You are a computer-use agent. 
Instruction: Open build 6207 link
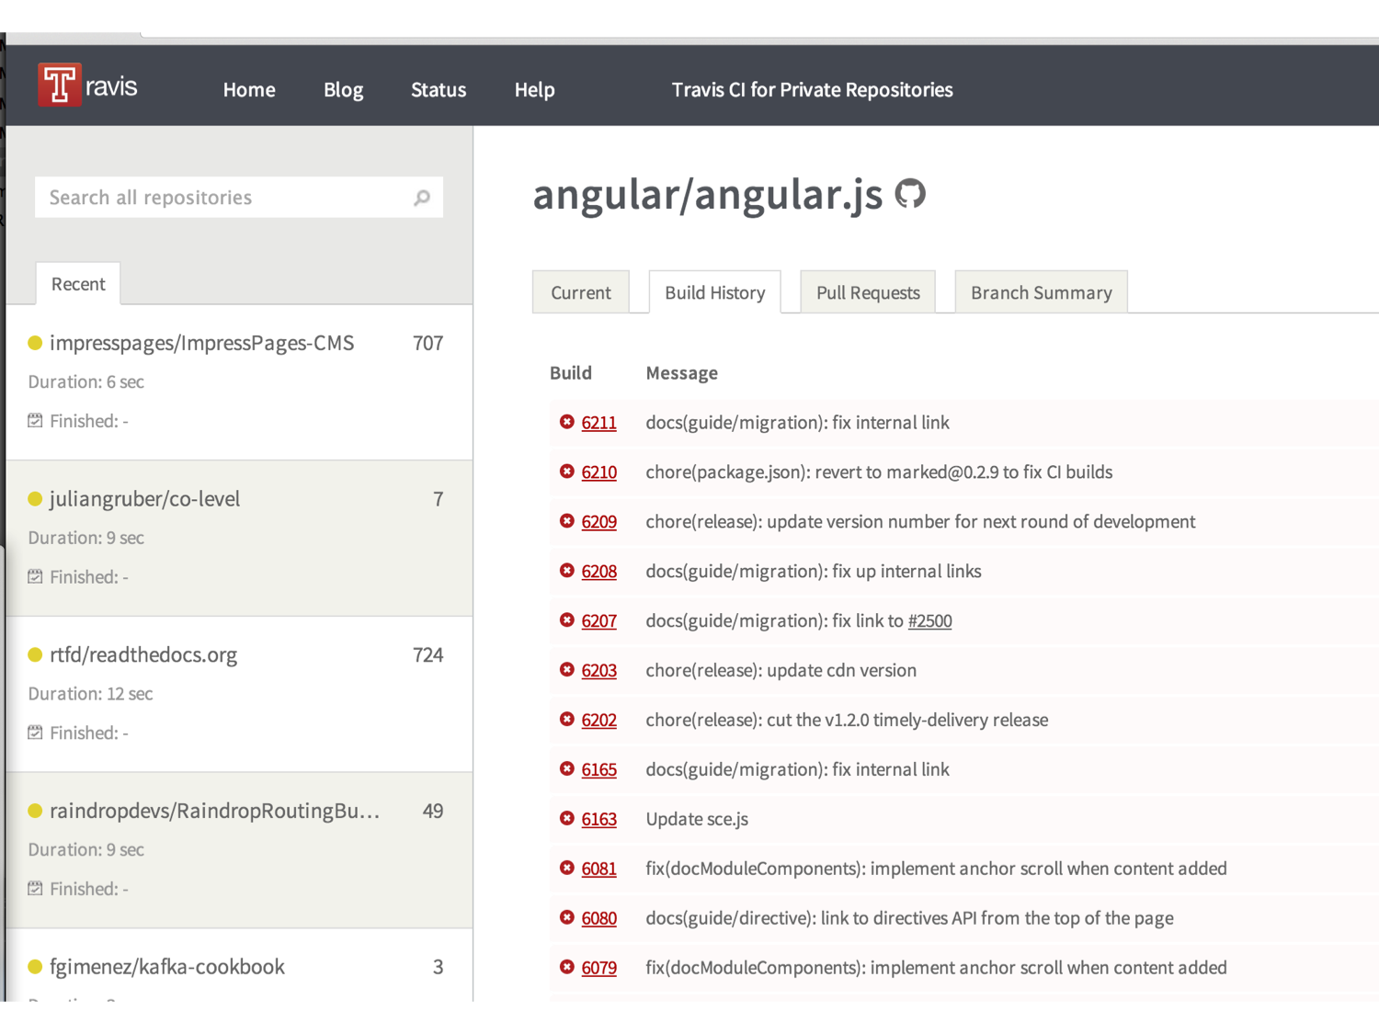(x=598, y=621)
